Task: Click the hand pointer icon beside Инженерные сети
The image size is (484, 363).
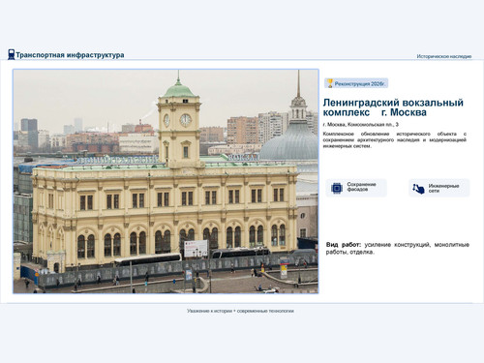Action: [418, 189]
